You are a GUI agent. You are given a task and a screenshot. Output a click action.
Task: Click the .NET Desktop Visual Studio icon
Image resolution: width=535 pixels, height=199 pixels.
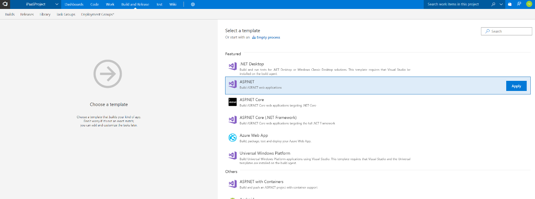coord(233,66)
